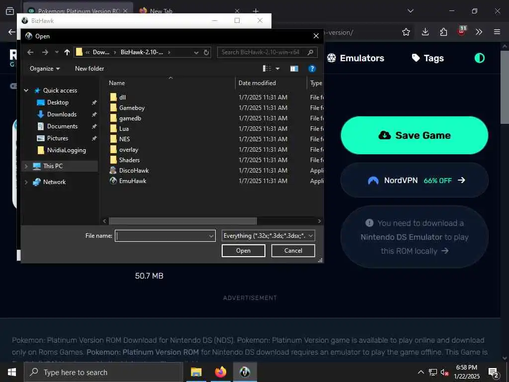This screenshot has height=382, width=509.
Task: Select Pictures in Quick access
Action: [58, 138]
